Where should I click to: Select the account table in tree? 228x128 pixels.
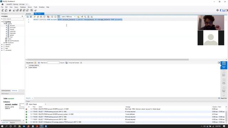coord(12,26)
